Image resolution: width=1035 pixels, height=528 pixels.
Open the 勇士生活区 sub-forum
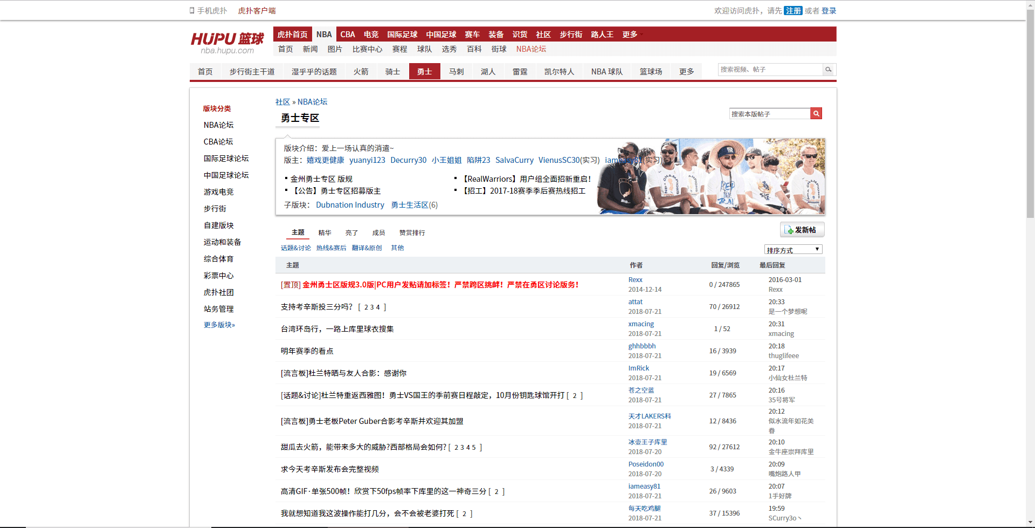pyautogui.click(x=410, y=205)
